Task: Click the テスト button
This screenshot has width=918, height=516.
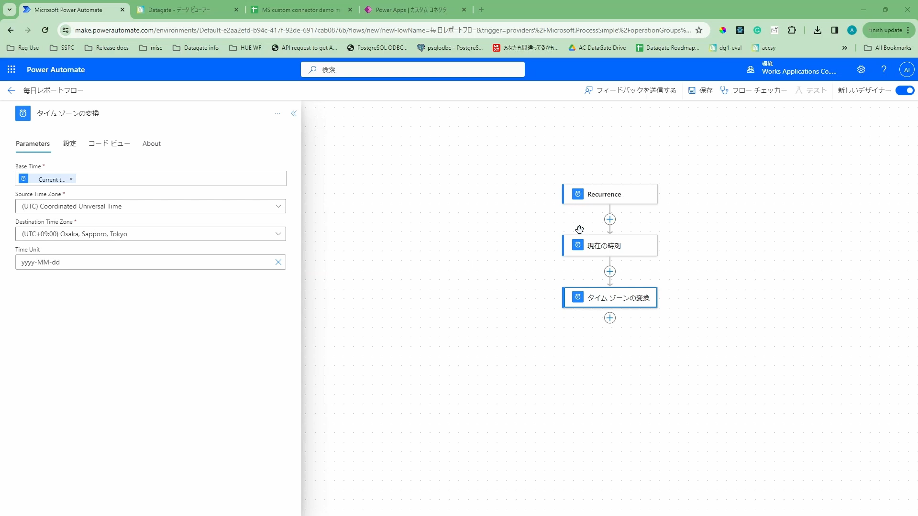Action: [x=811, y=90]
